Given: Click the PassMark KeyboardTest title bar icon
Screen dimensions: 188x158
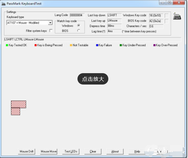Looking at the screenshot, I should pos(3,3).
